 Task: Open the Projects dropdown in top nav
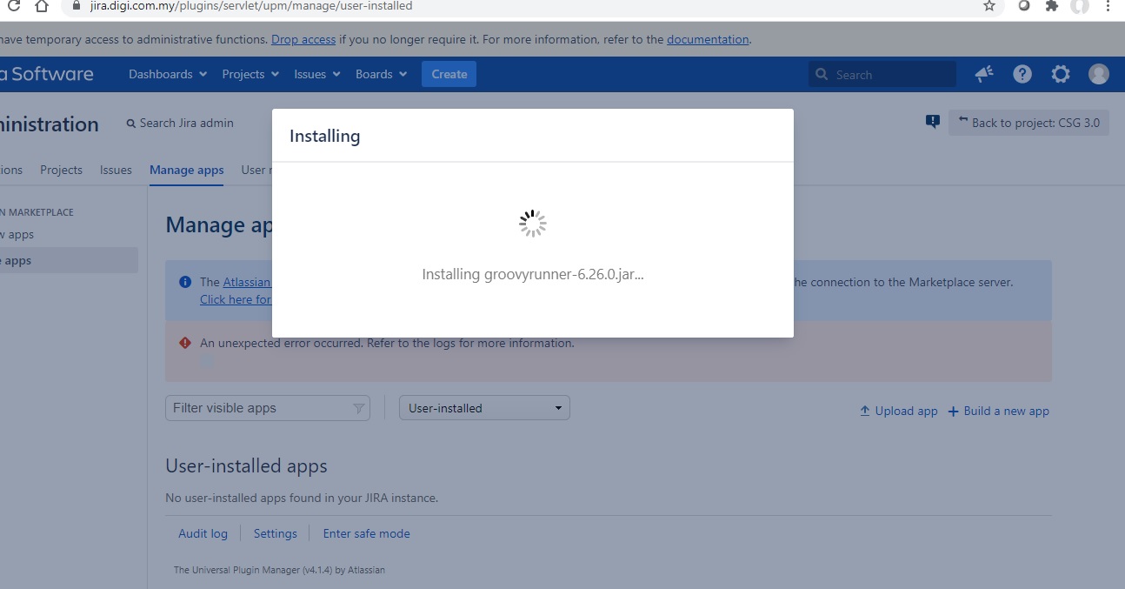click(x=250, y=74)
